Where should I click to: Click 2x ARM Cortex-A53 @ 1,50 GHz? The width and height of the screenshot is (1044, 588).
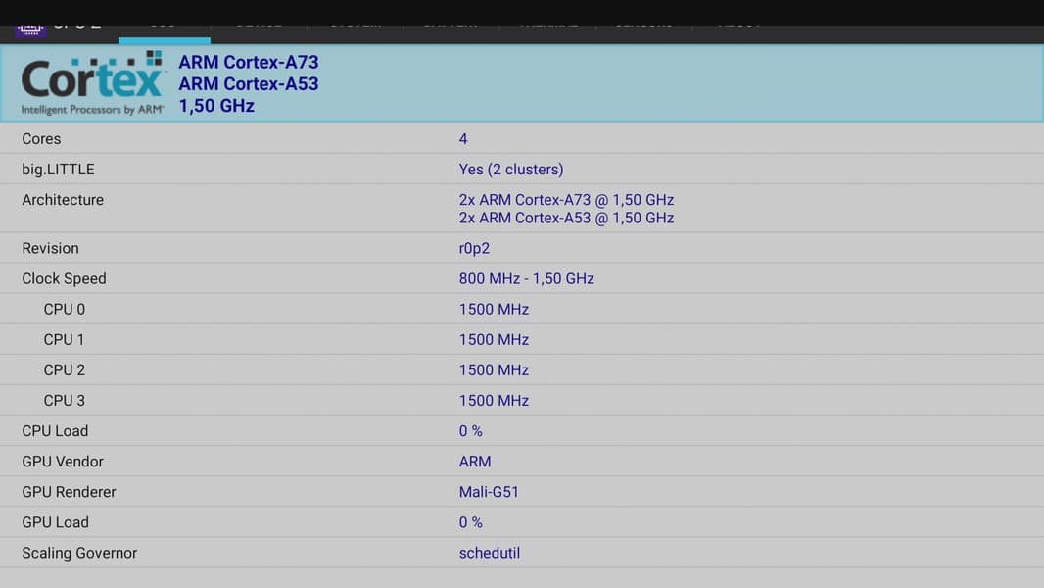[567, 218]
